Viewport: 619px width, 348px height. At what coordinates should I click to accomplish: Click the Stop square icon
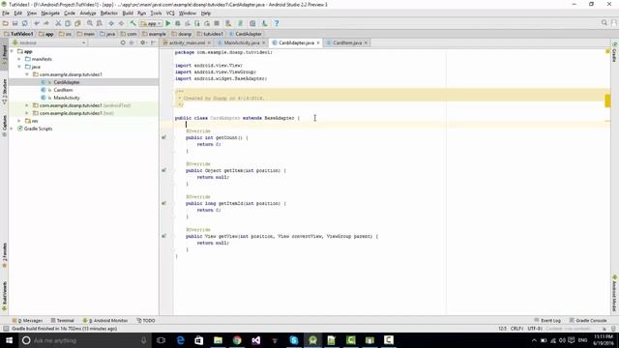coord(217,23)
